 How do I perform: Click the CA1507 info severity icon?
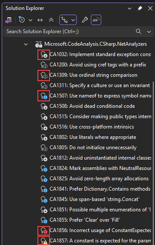[x=44, y=96]
